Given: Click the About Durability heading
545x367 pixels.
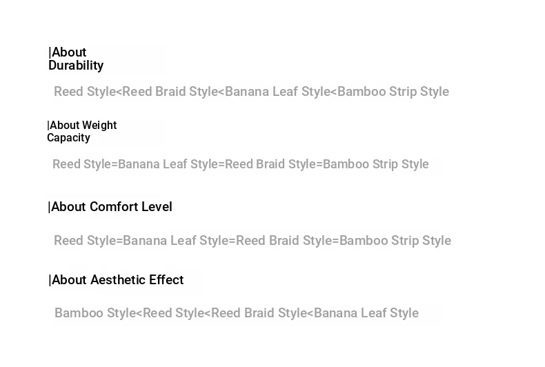Looking at the screenshot, I should 76,59.
